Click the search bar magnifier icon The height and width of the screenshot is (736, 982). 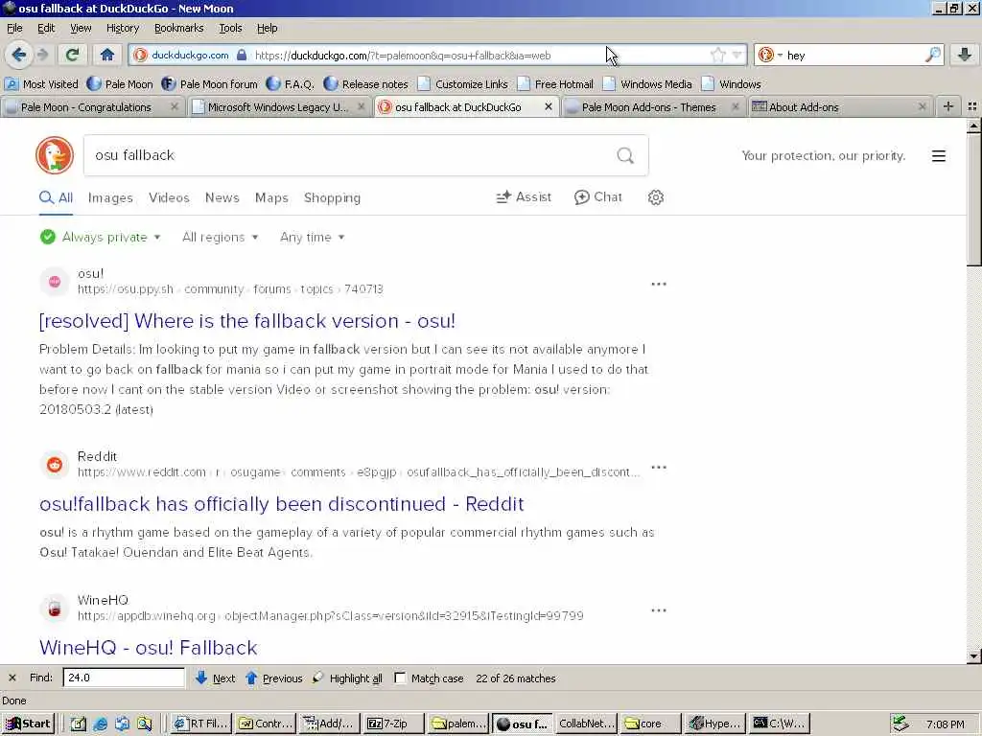(x=932, y=55)
